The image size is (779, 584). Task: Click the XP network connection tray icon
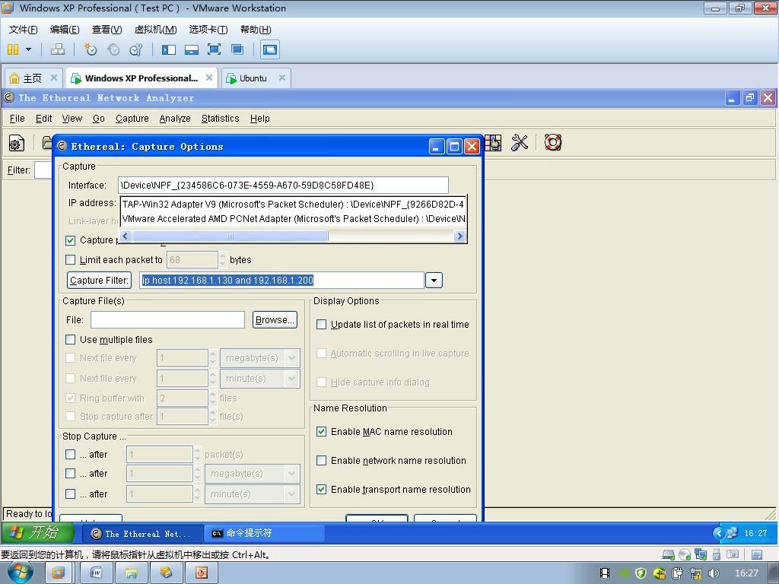click(733, 533)
